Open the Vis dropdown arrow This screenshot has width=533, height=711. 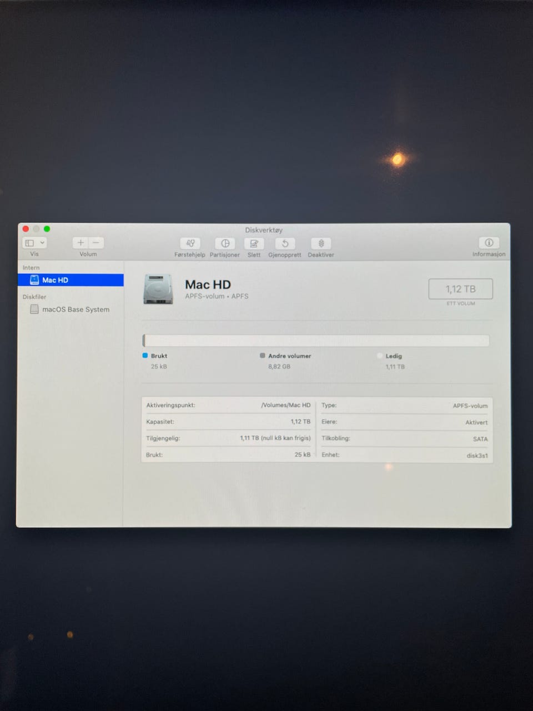(x=42, y=243)
